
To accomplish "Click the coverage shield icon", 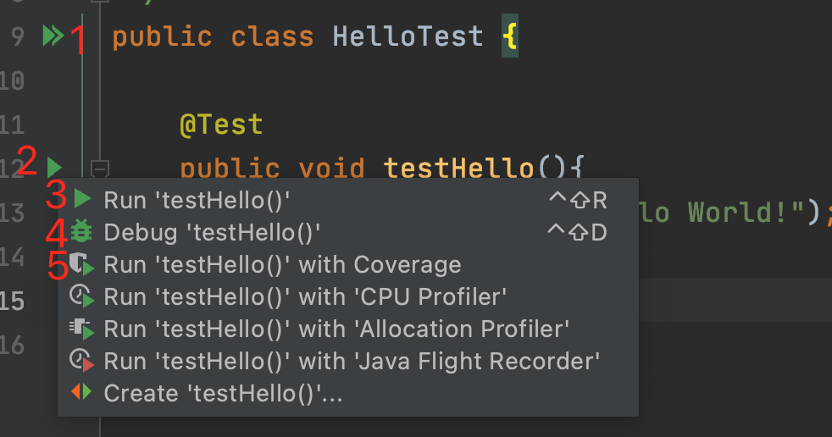I will (82, 264).
